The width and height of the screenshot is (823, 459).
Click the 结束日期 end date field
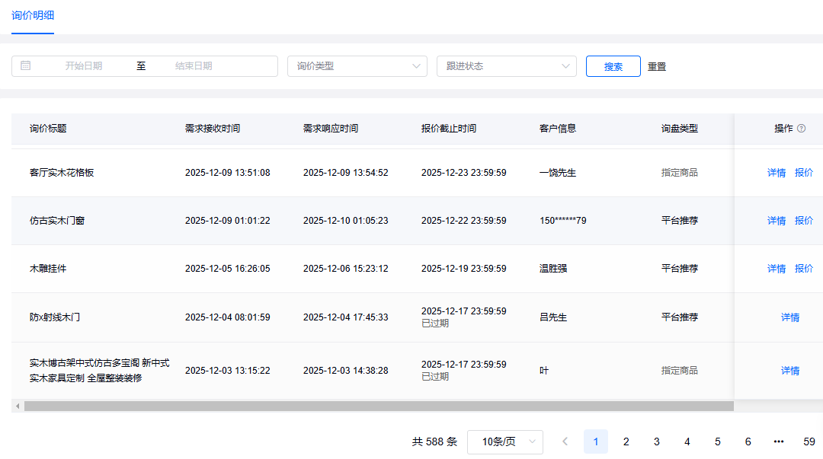[x=194, y=66]
